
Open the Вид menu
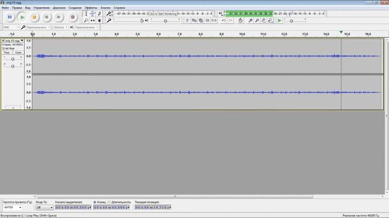[27, 8]
